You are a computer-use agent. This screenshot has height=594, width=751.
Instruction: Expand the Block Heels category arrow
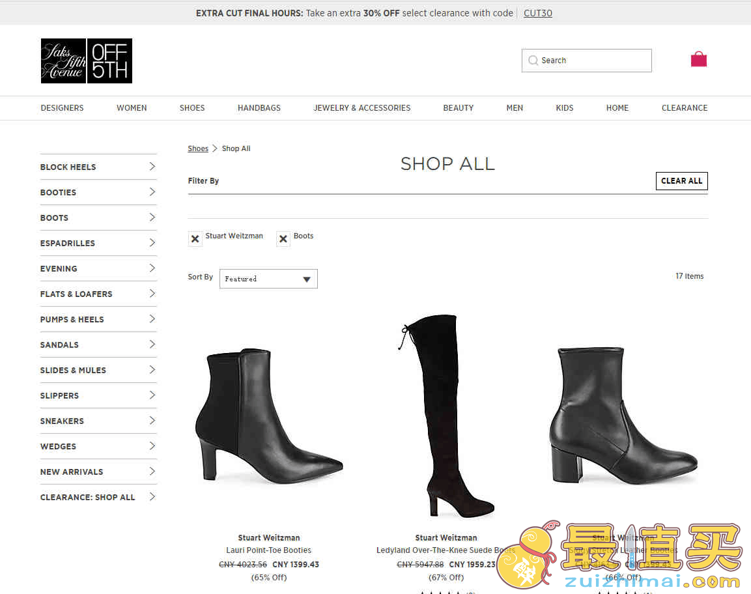(x=152, y=167)
